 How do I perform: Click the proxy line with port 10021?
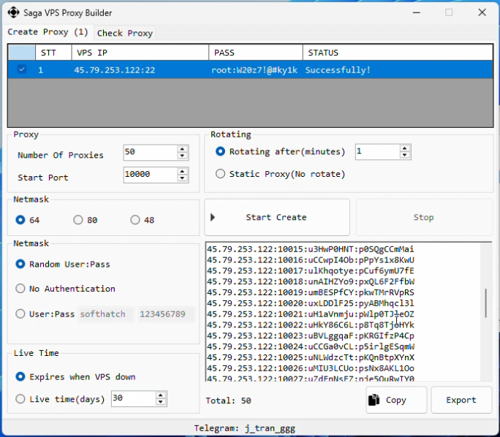click(x=311, y=314)
